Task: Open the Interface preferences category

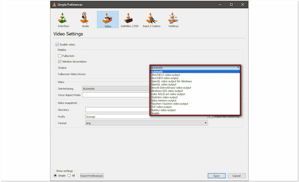Action: point(63,20)
